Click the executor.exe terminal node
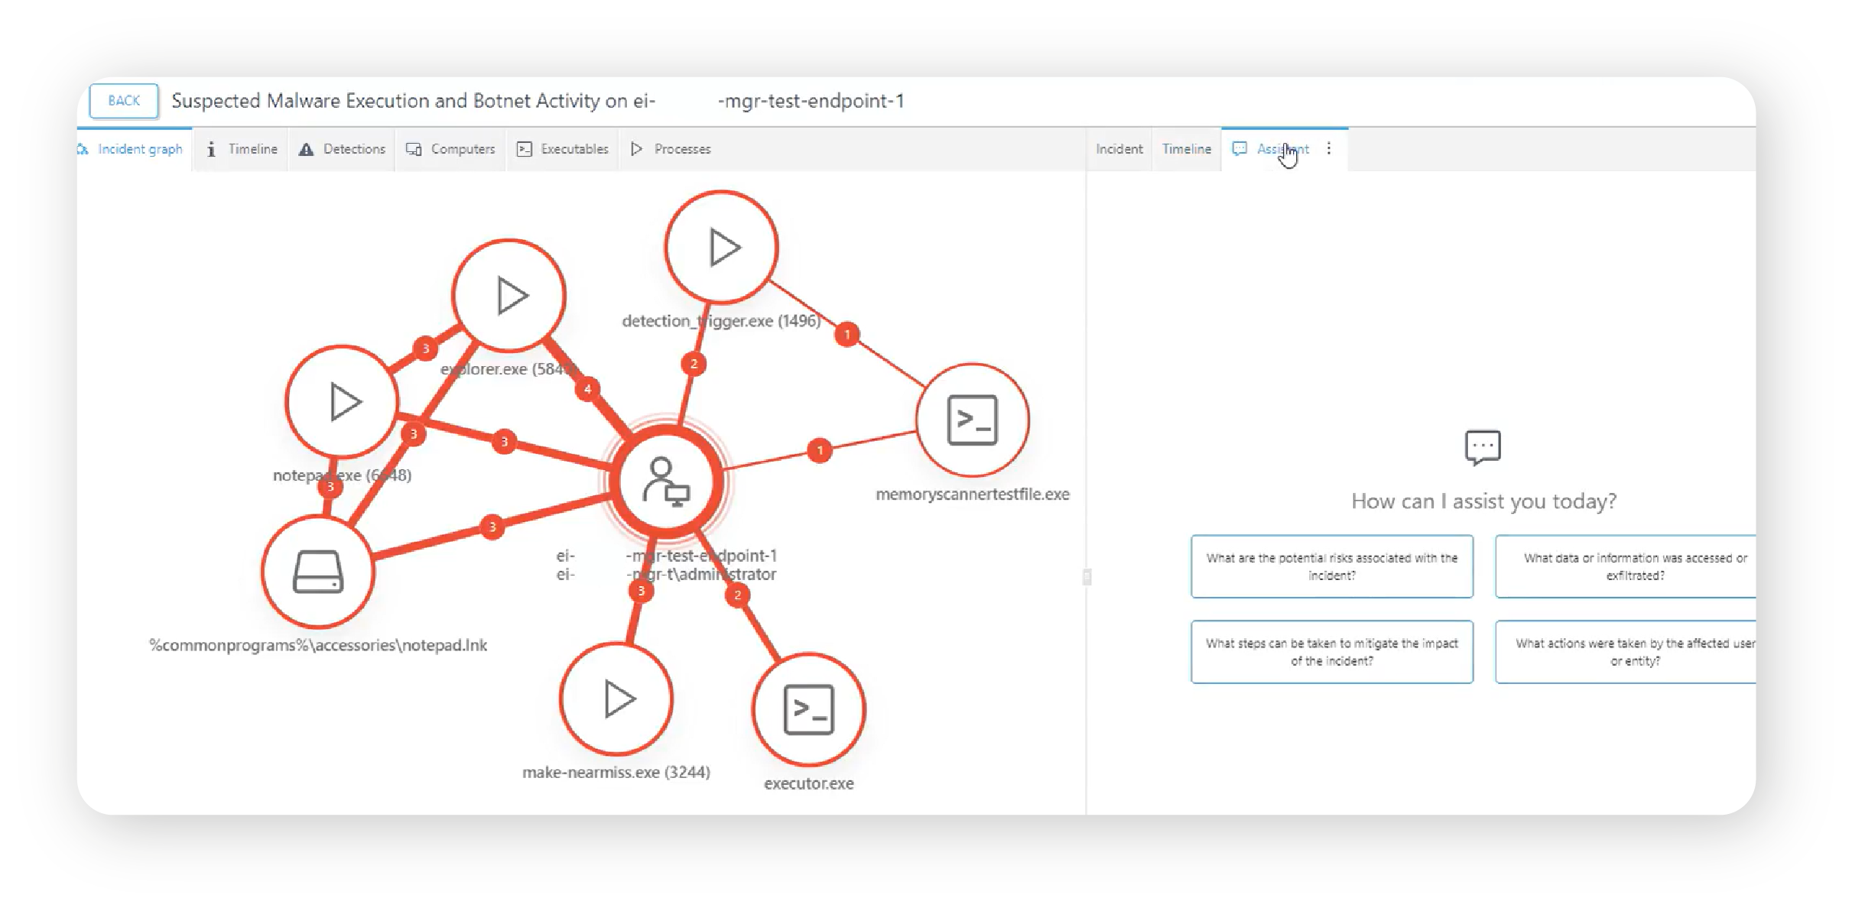Viewport: 1852px width, 911px height. (x=809, y=710)
